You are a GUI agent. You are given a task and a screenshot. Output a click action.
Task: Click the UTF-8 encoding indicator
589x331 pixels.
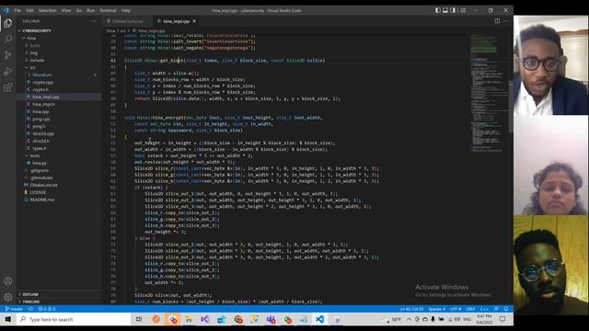click(x=456, y=309)
